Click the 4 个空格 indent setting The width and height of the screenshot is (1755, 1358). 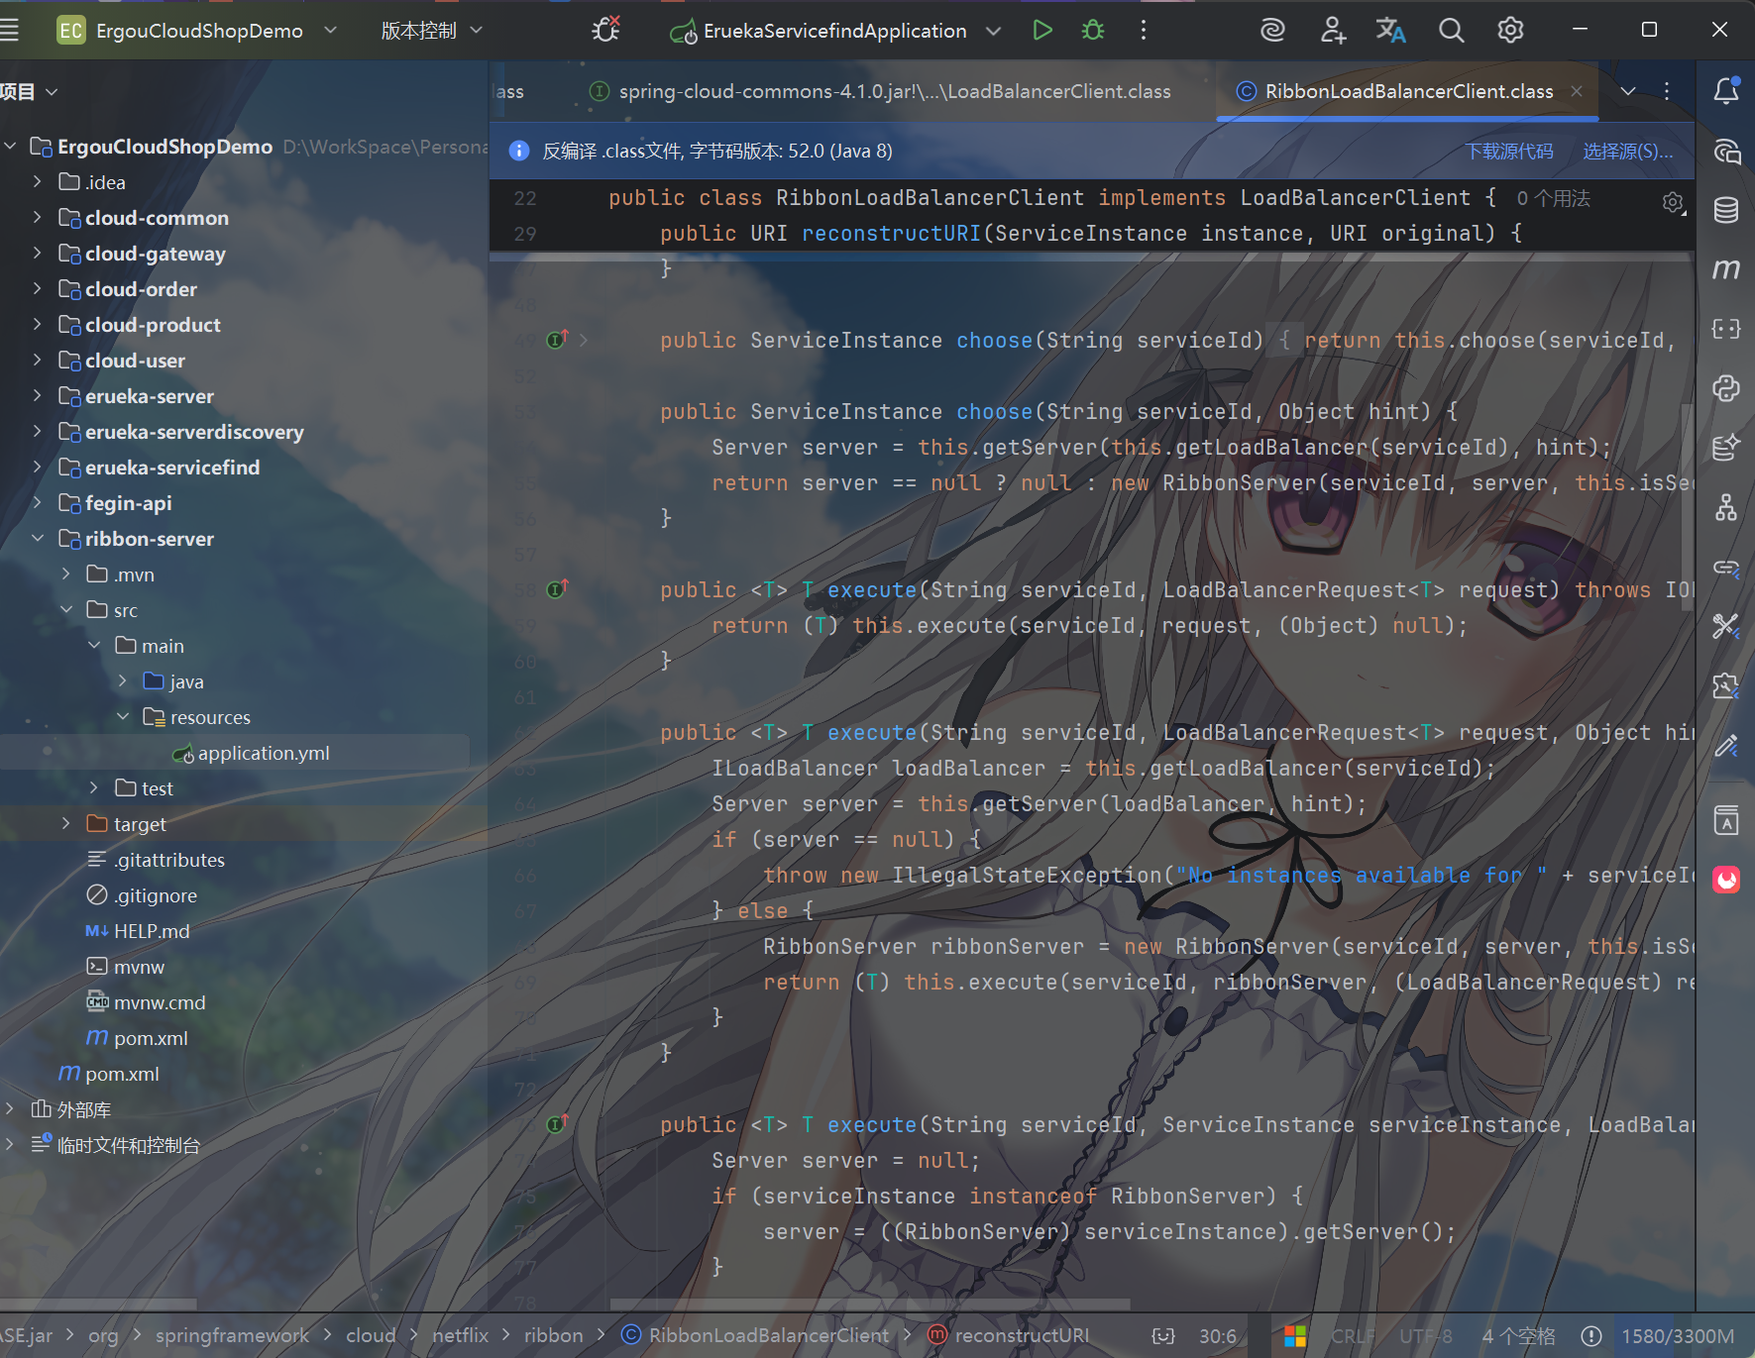pyautogui.click(x=1518, y=1336)
